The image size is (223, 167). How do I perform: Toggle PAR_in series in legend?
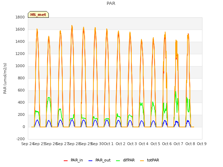pos(73,160)
